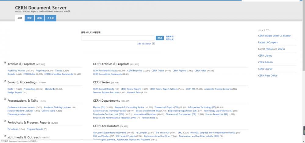Open CERN Theses link
305x143 pixels.
pyautogui.click(x=158, y=71)
